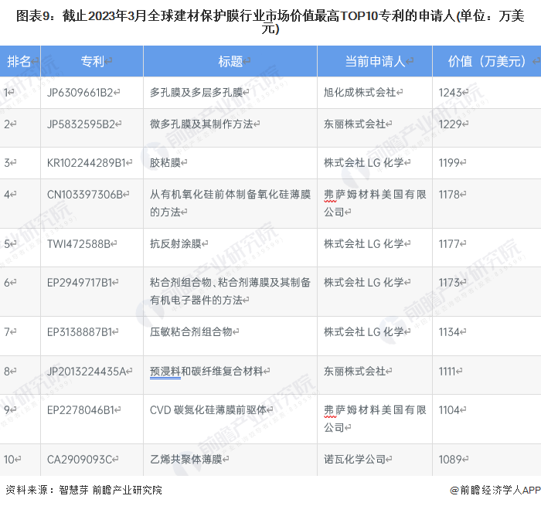Click the 专利 column header
Image resolution: width=541 pixels, height=506 pixels.
point(92,61)
